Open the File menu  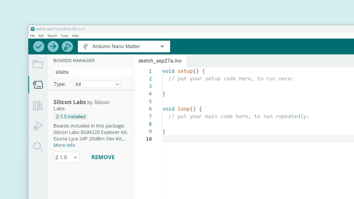[x=33, y=36]
